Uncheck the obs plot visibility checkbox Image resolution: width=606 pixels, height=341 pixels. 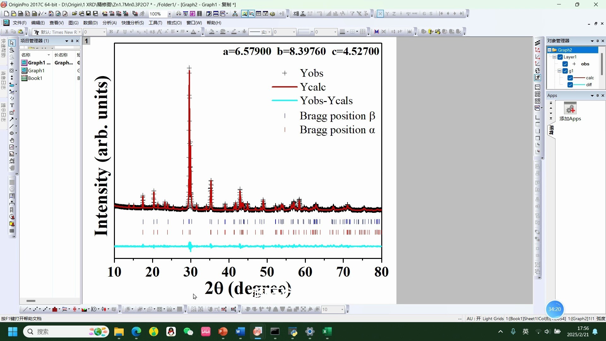(565, 64)
